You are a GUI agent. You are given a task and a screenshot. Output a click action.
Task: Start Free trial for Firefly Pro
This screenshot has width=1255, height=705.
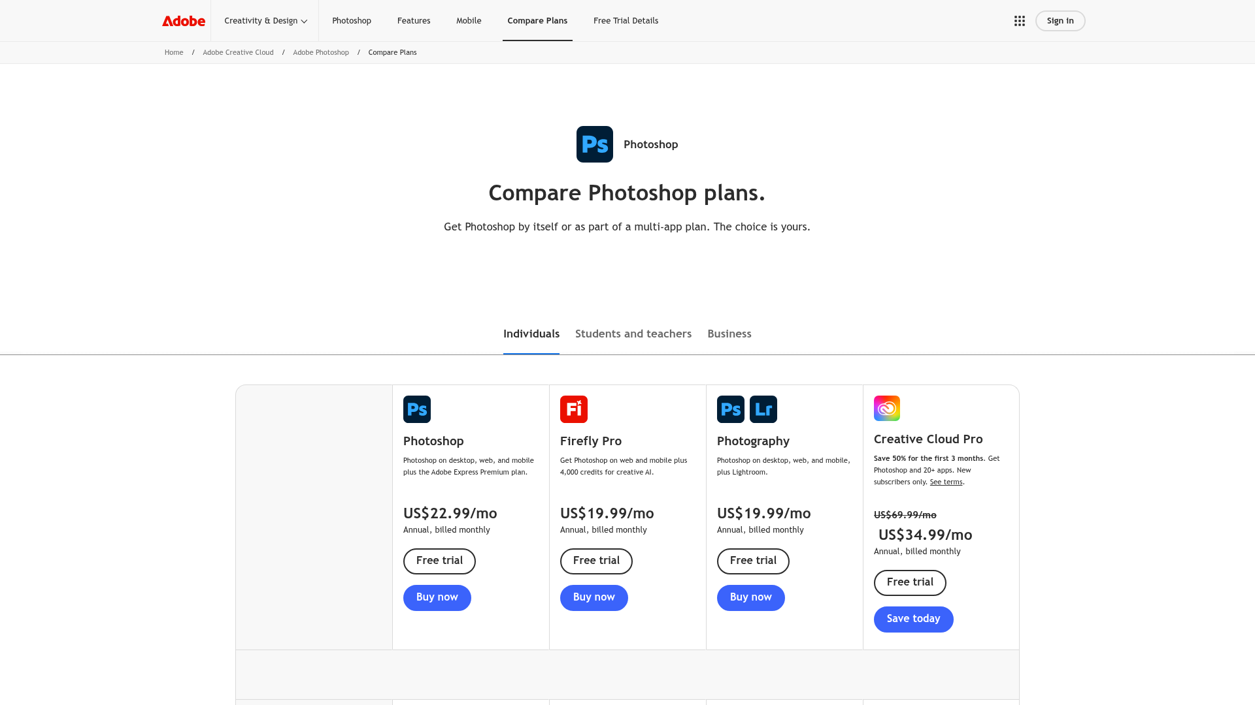click(x=596, y=561)
